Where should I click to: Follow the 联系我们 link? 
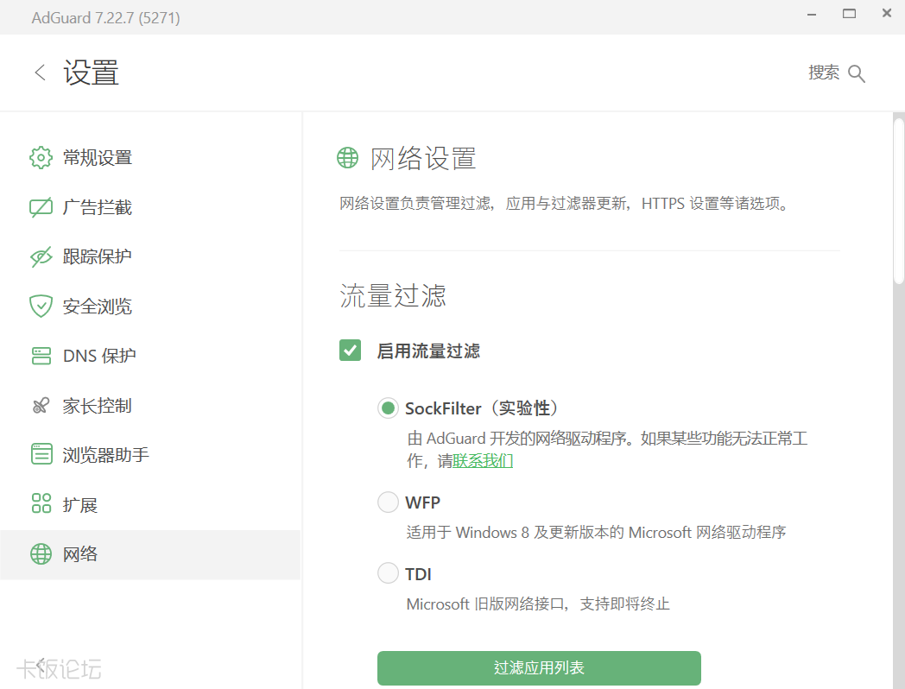coord(483,461)
